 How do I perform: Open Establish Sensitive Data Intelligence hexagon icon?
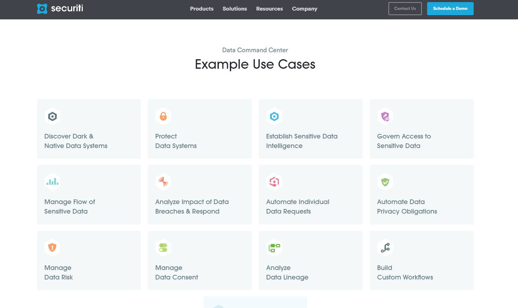click(x=274, y=116)
